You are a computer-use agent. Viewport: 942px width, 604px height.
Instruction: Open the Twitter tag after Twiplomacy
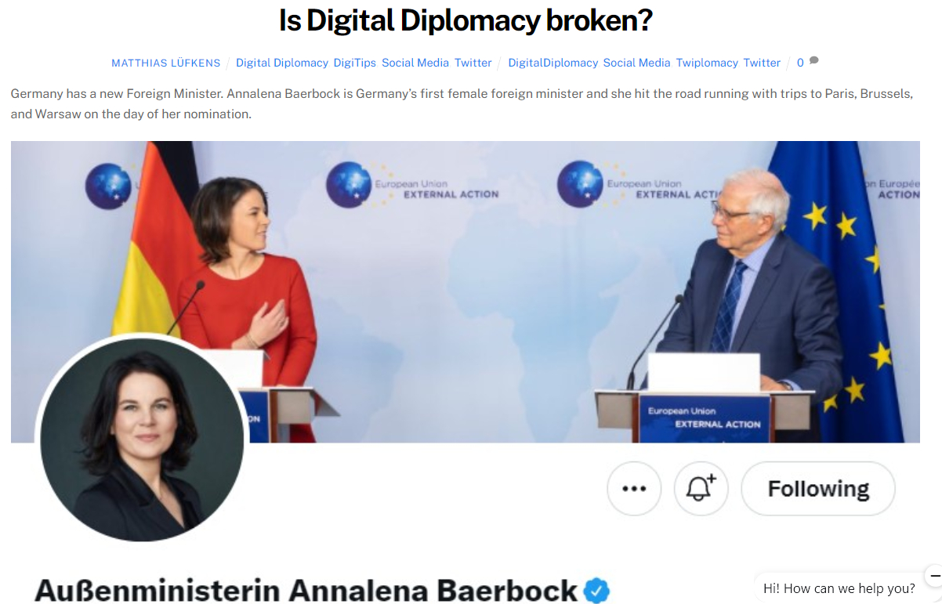[762, 63]
